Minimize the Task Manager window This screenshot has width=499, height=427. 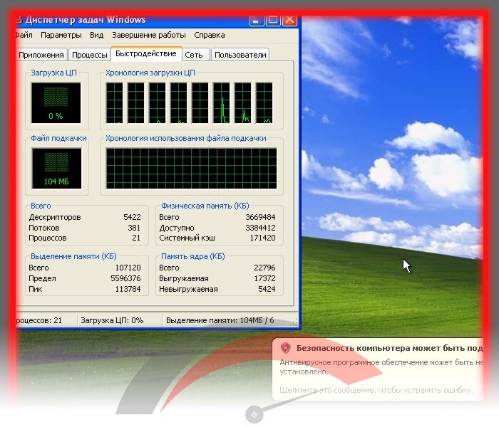click(x=257, y=20)
